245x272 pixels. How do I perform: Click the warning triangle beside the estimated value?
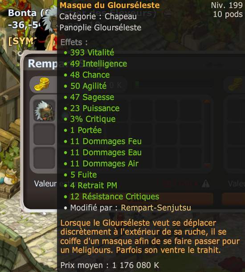click(206, 184)
